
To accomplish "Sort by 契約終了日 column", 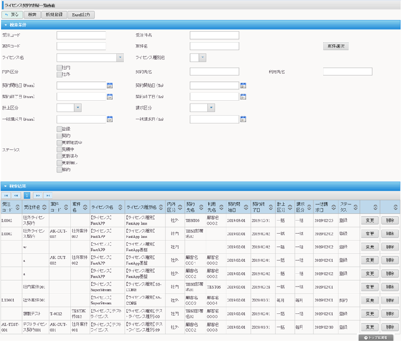I will (x=270, y=207).
